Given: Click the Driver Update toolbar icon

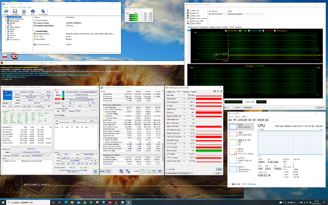Looking at the screenshot, I should point(43,12).
